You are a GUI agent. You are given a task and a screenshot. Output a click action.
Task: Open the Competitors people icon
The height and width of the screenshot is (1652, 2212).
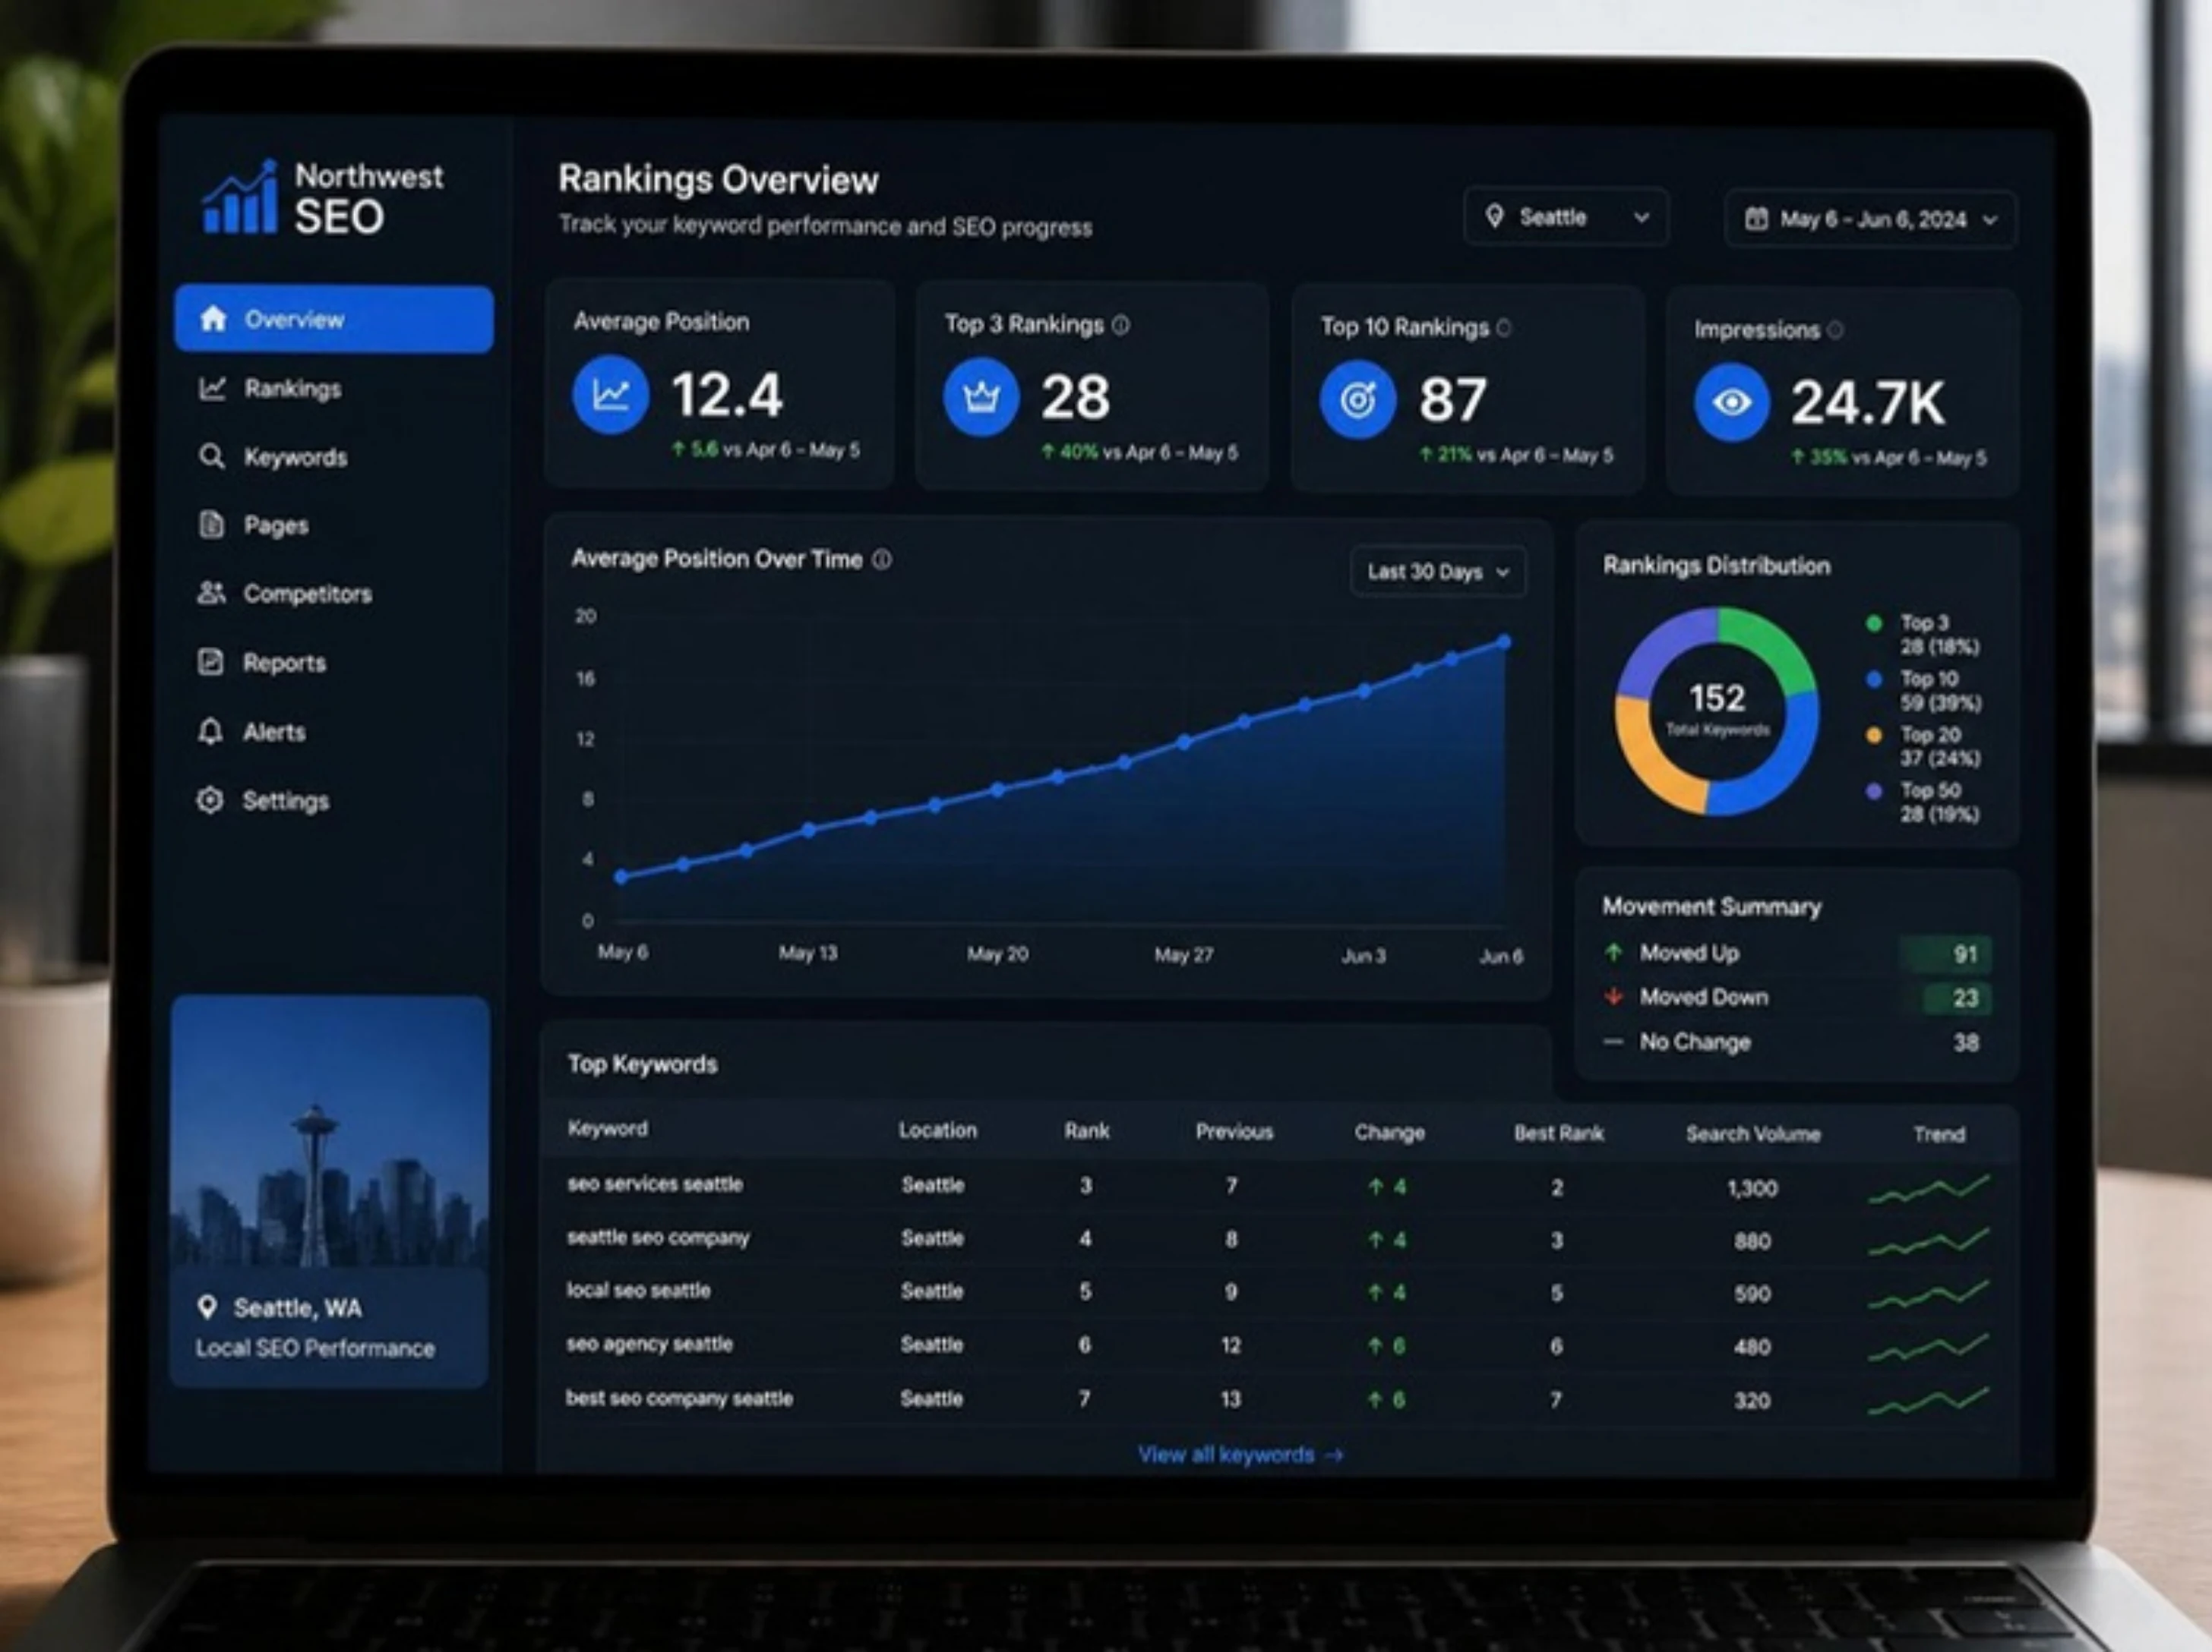coord(211,594)
